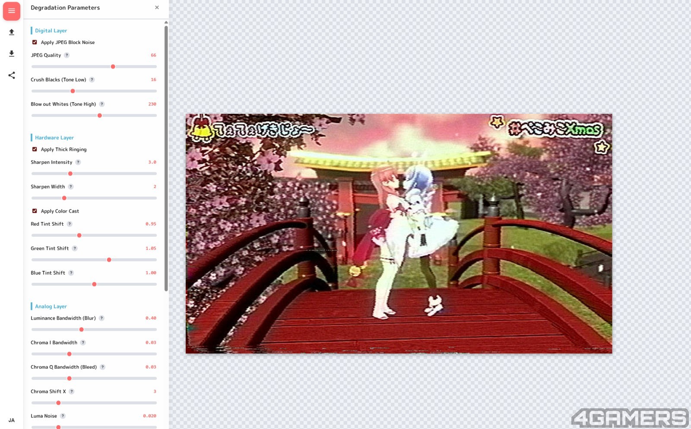Close the Degradation Parameters panel
691x429 pixels.
[157, 8]
